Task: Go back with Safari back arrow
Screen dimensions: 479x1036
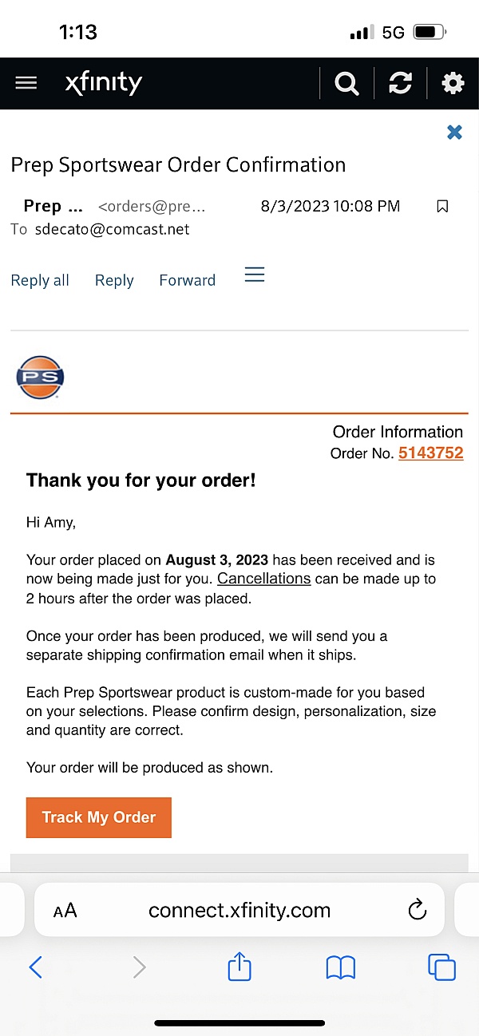Action: pos(35,967)
